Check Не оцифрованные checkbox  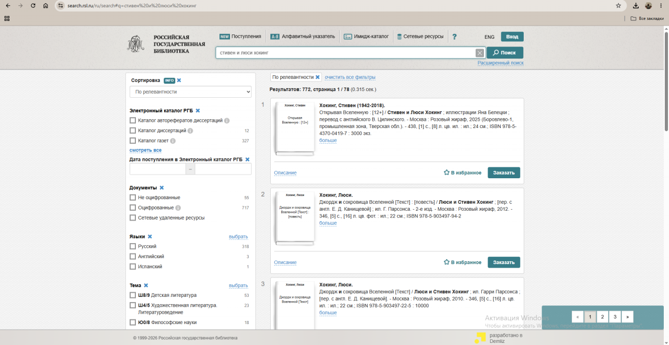pyautogui.click(x=133, y=198)
